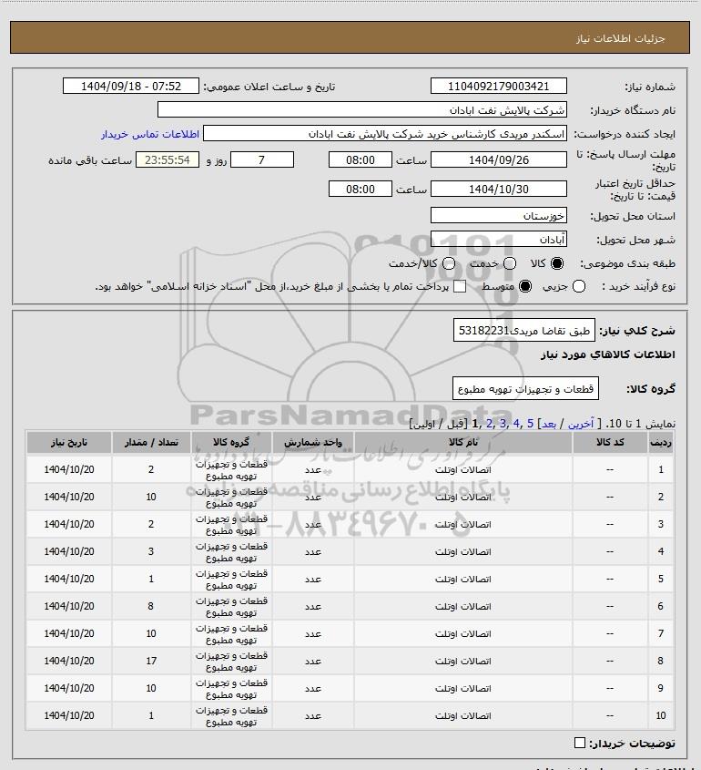701x770 pixels.
Task: Click the استان محل تحویل field خوزستان
Action: pos(498,216)
